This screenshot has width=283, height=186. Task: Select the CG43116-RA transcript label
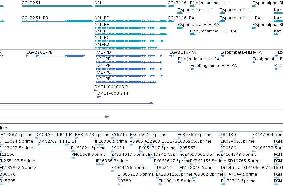[181, 18]
